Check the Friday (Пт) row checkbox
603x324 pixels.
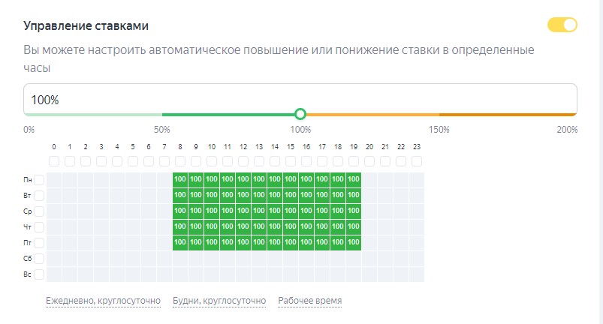[39, 242]
